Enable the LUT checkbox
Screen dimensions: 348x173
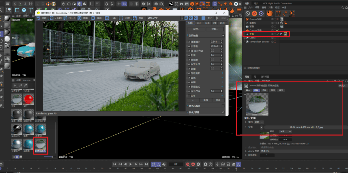[x=189, y=96]
